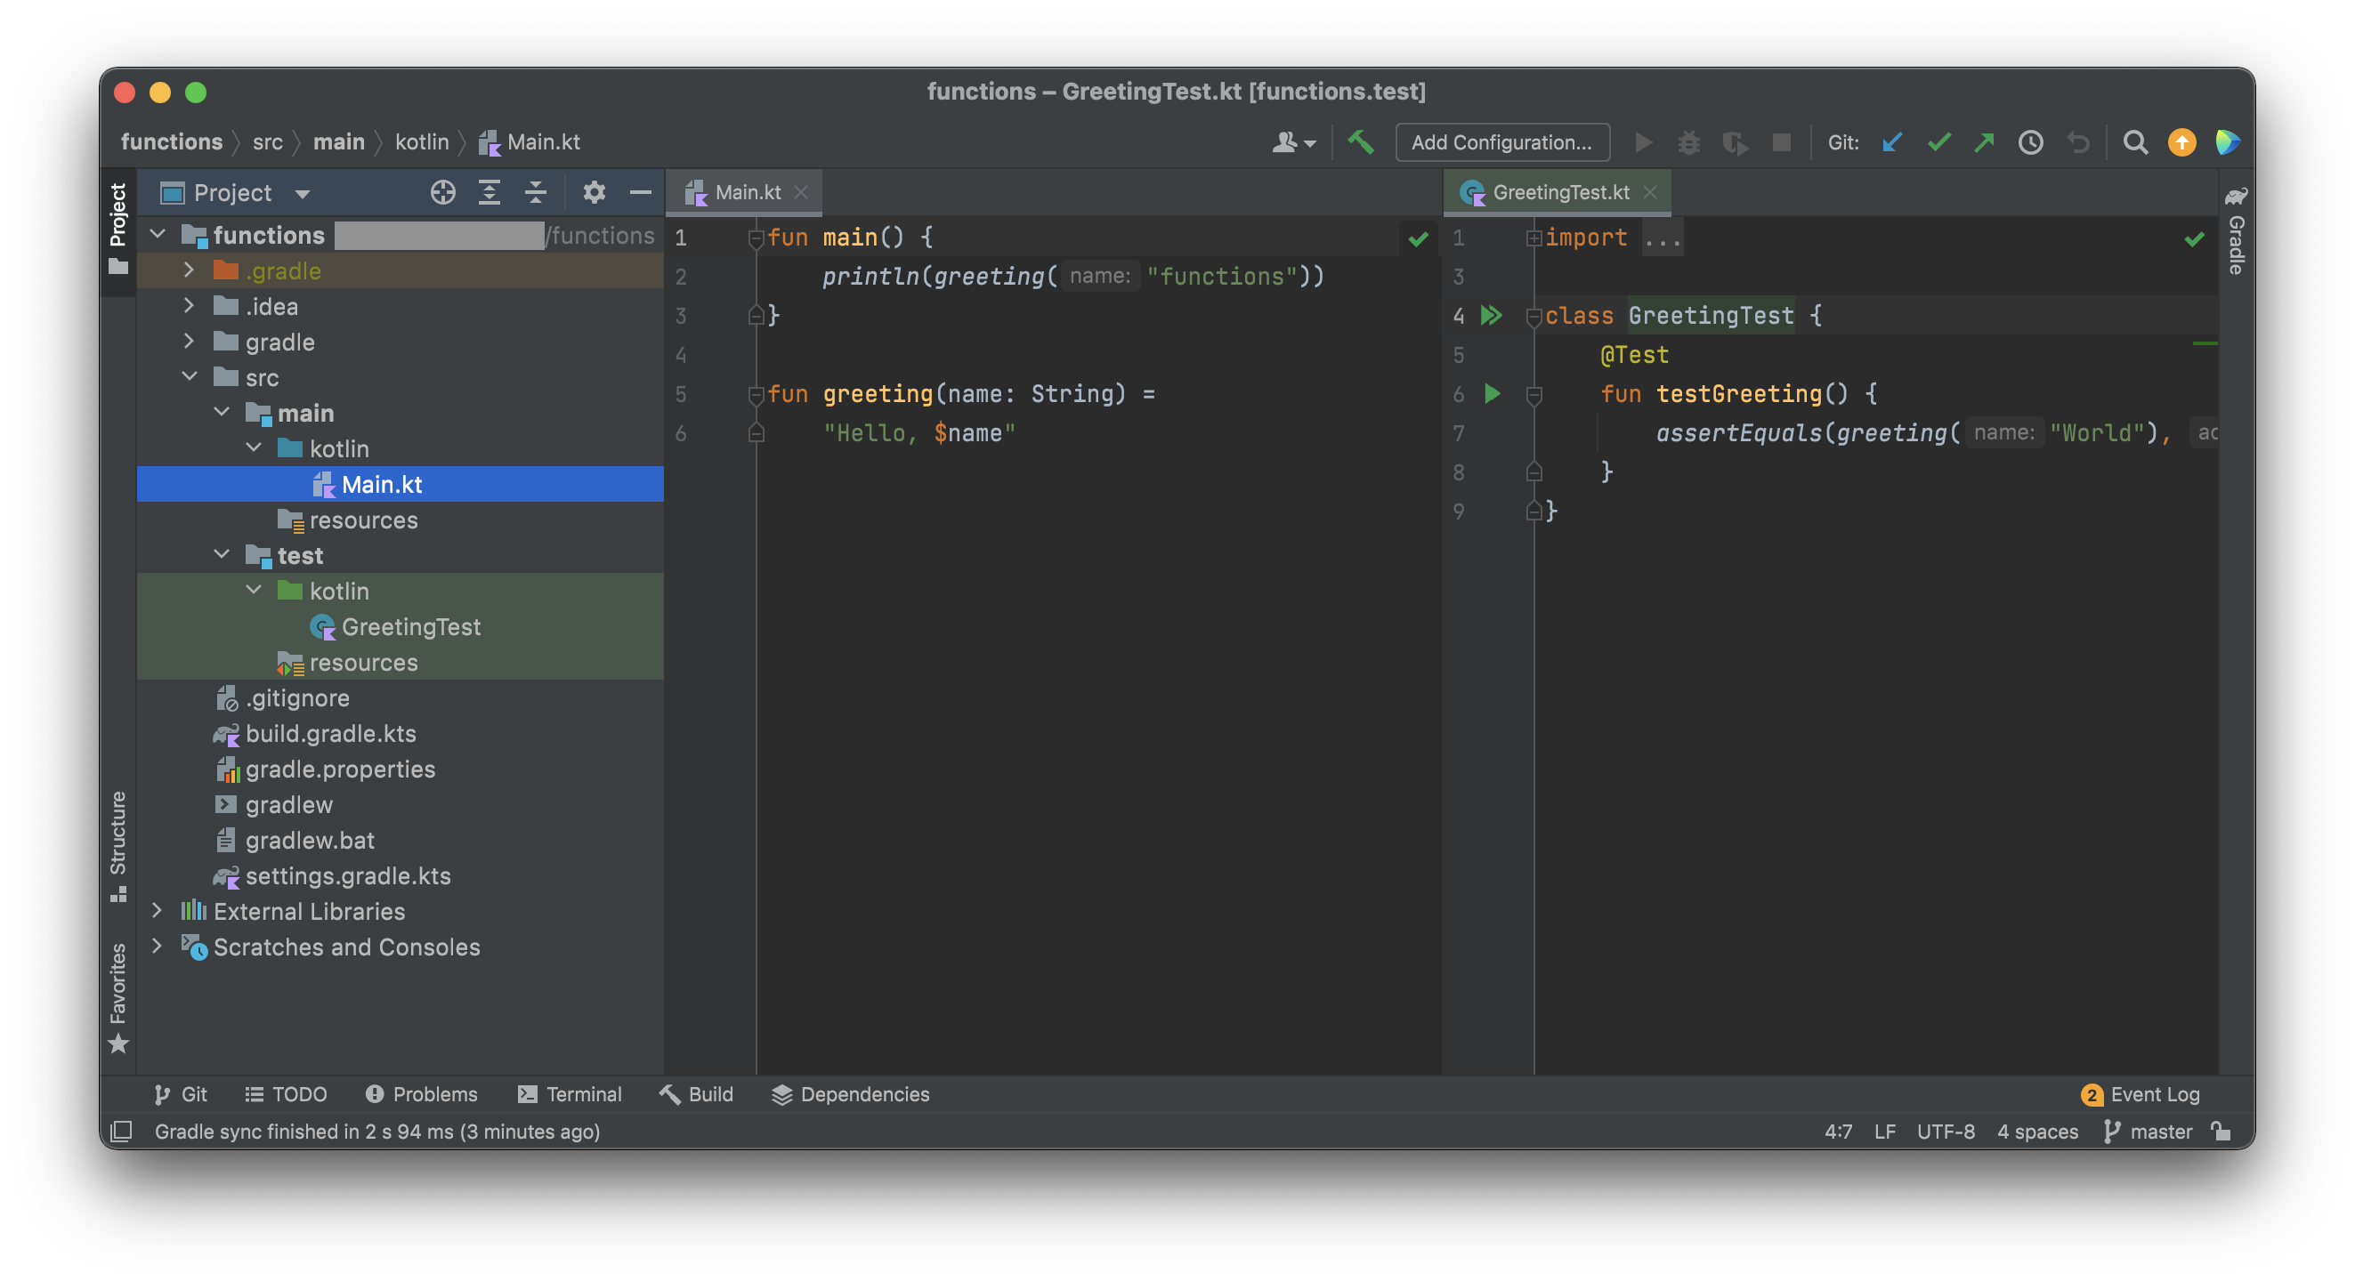Screen dimensions: 2355x1281
Task: Click the Git commit checkmark icon
Action: [1938, 142]
